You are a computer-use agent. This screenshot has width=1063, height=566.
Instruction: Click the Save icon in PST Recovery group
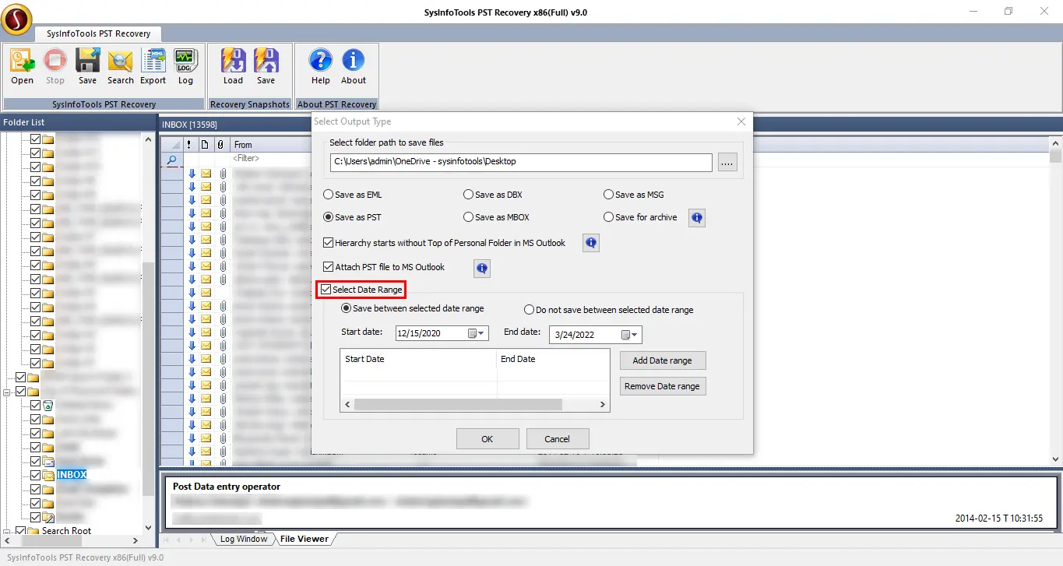coord(87,67)
